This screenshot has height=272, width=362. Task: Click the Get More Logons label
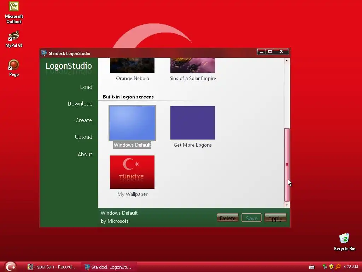point(193,145)
